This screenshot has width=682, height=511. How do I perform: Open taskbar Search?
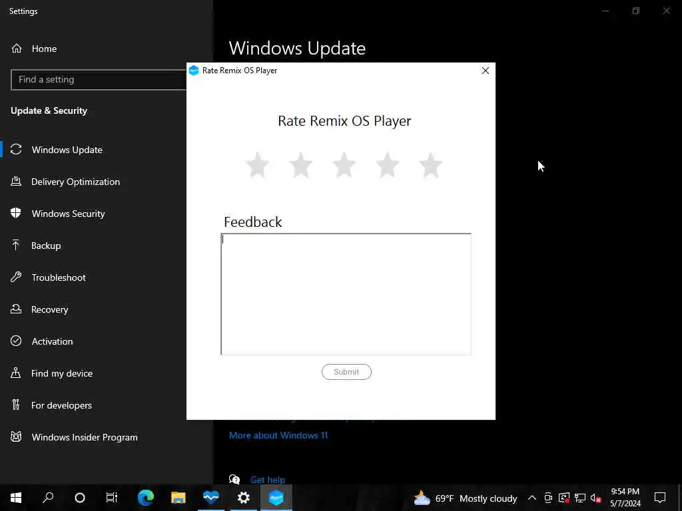[x=48, y=498]
